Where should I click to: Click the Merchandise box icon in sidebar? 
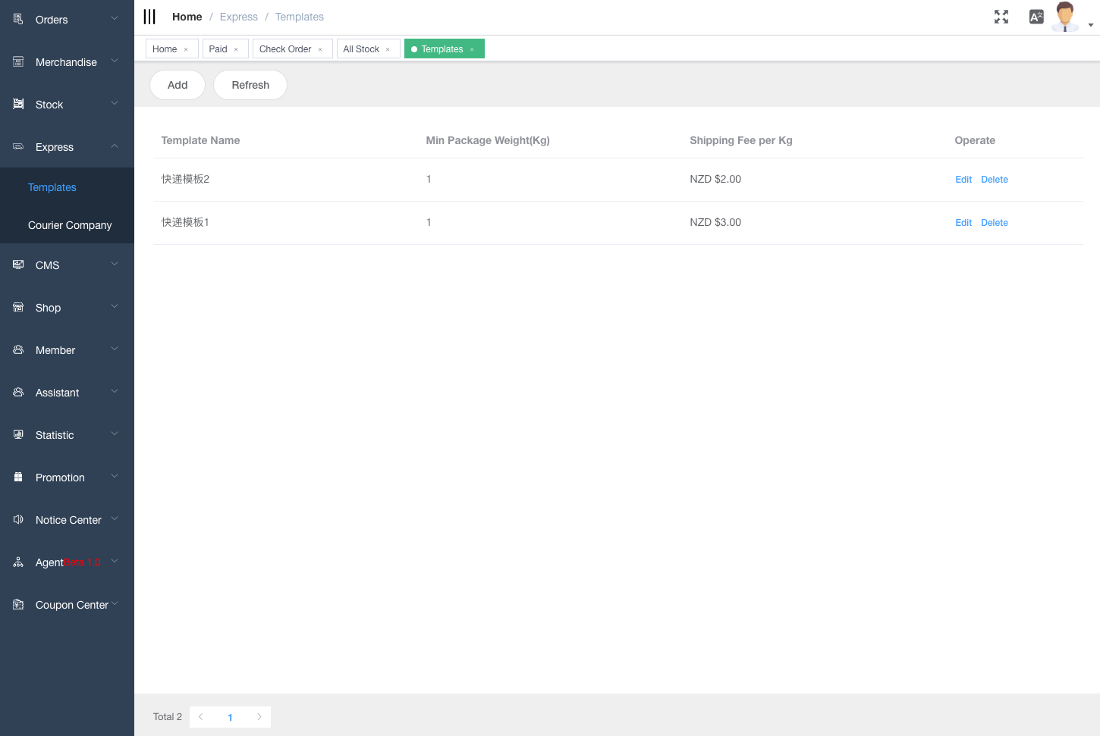(x=17, y=61)
